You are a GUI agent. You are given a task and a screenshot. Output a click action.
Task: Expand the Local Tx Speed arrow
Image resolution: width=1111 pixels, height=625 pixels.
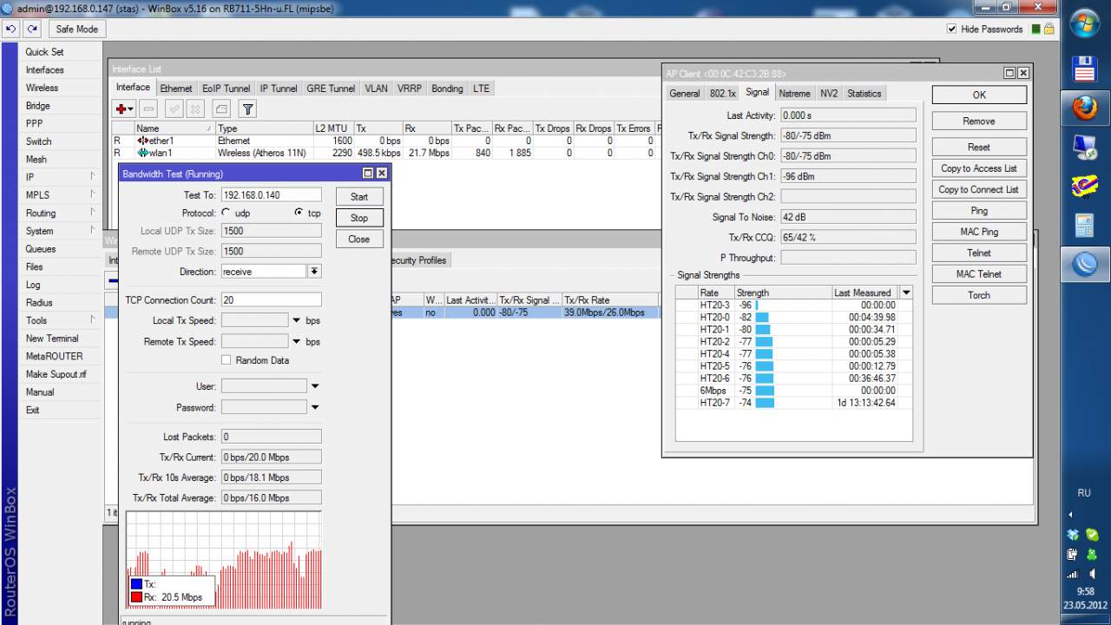pos(297,321)
